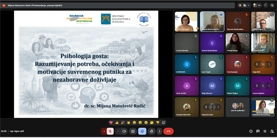Raise your hand in the meeting
Image resolution: width=277 pixels, height=138 pixels.
click(x=151, y=131)
